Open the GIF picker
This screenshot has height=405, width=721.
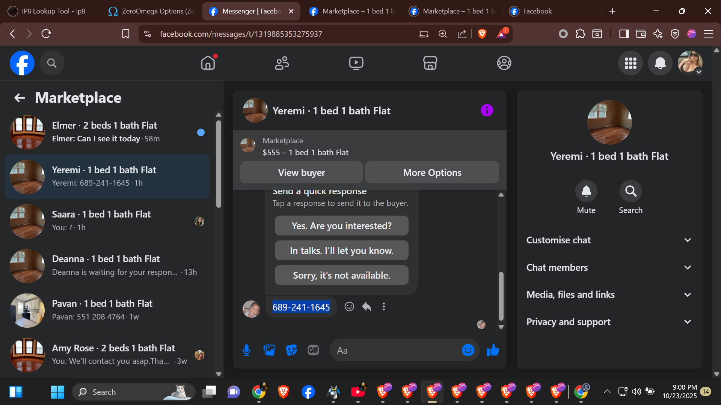point(313,350)
